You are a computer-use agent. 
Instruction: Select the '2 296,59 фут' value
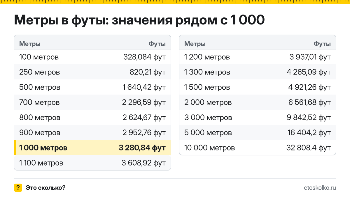[144, 102]
